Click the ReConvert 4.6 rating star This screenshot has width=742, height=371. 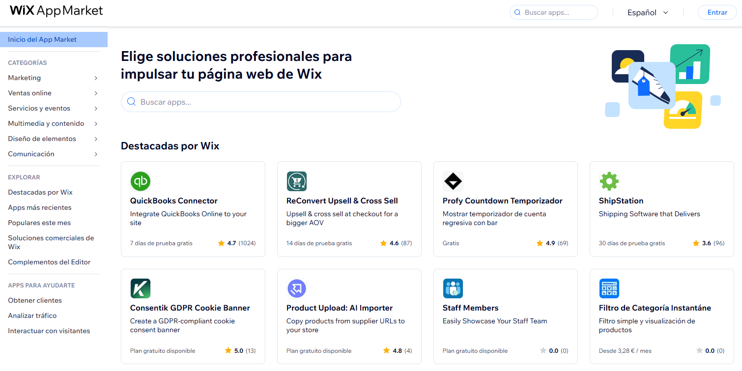383,243
